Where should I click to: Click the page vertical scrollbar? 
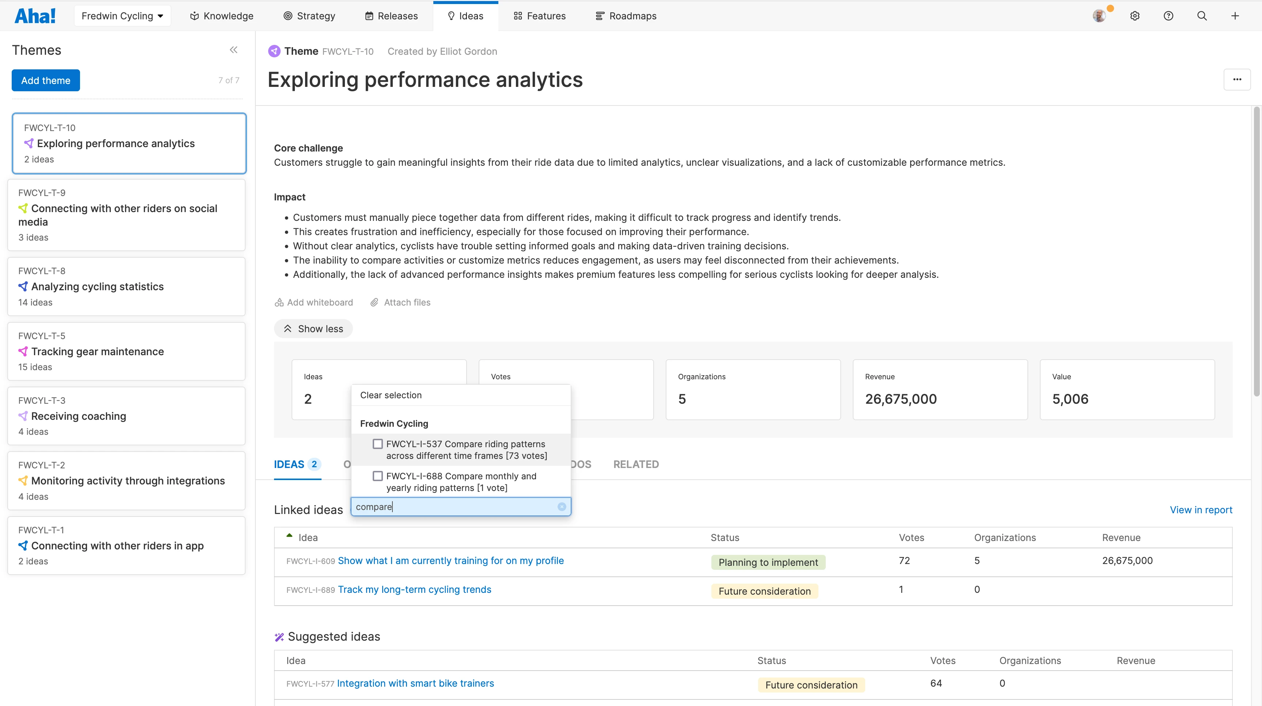pos(1256,252)
